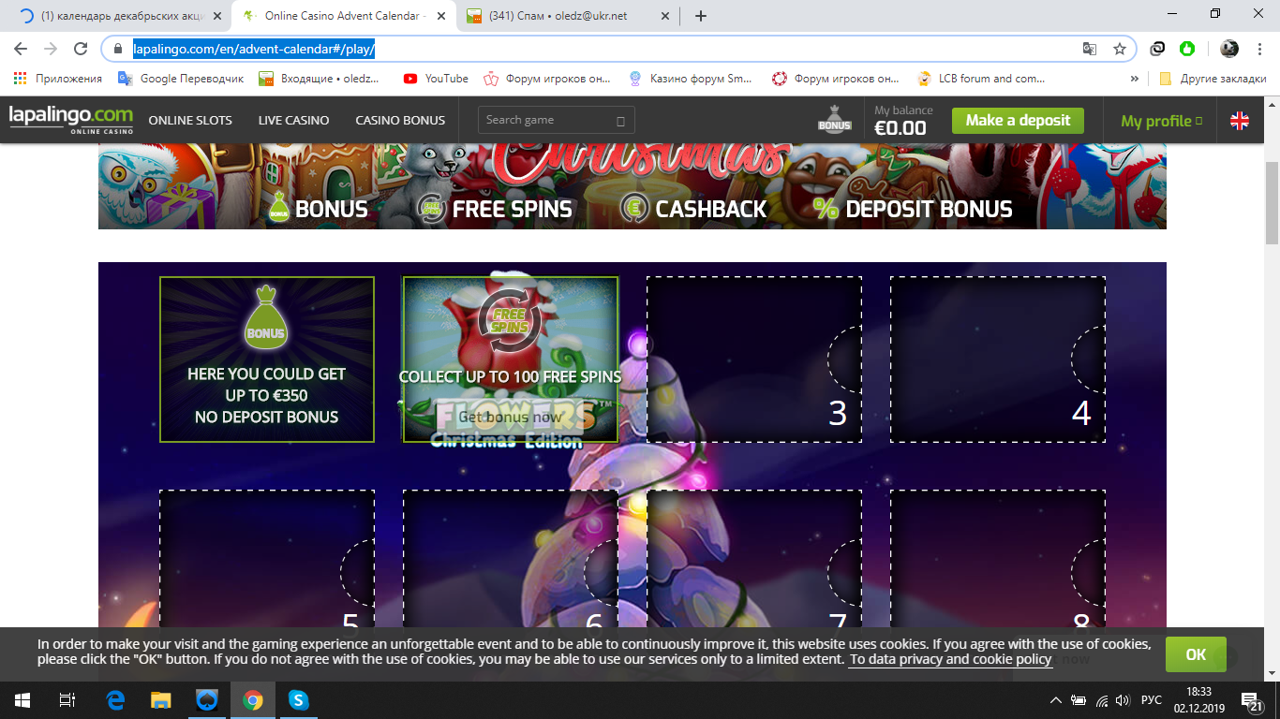Show more bookmarks chevron

[x=1135, y=79]
